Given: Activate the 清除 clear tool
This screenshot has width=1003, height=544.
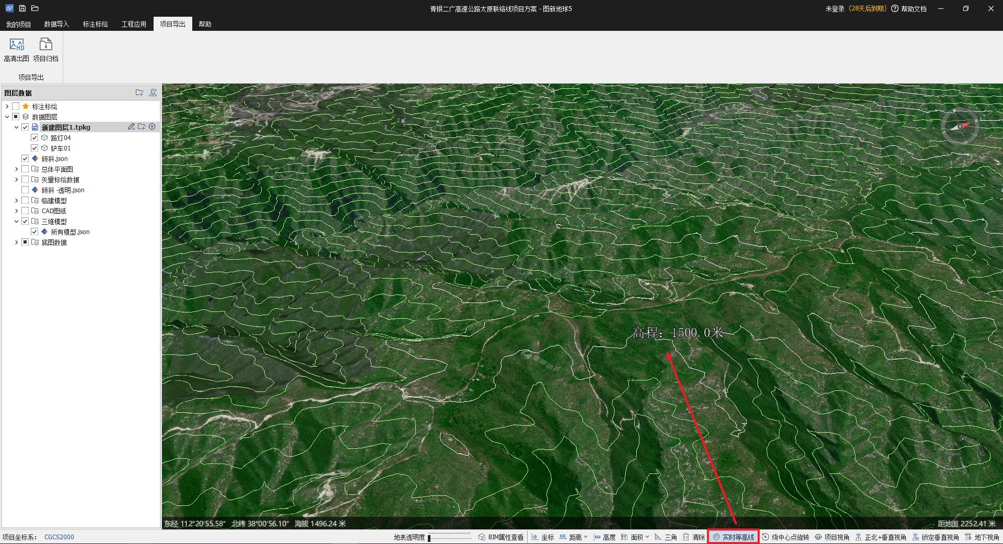Looking at the screenshot, I should click(694, 537).
